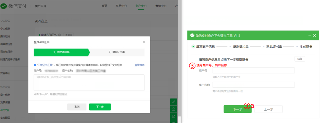Image resolution: width=325 pixels, height=123 pixels.
Task: Select 操作证书 in left sidebar
Action: pyautogui.click(x=5, y=37)
